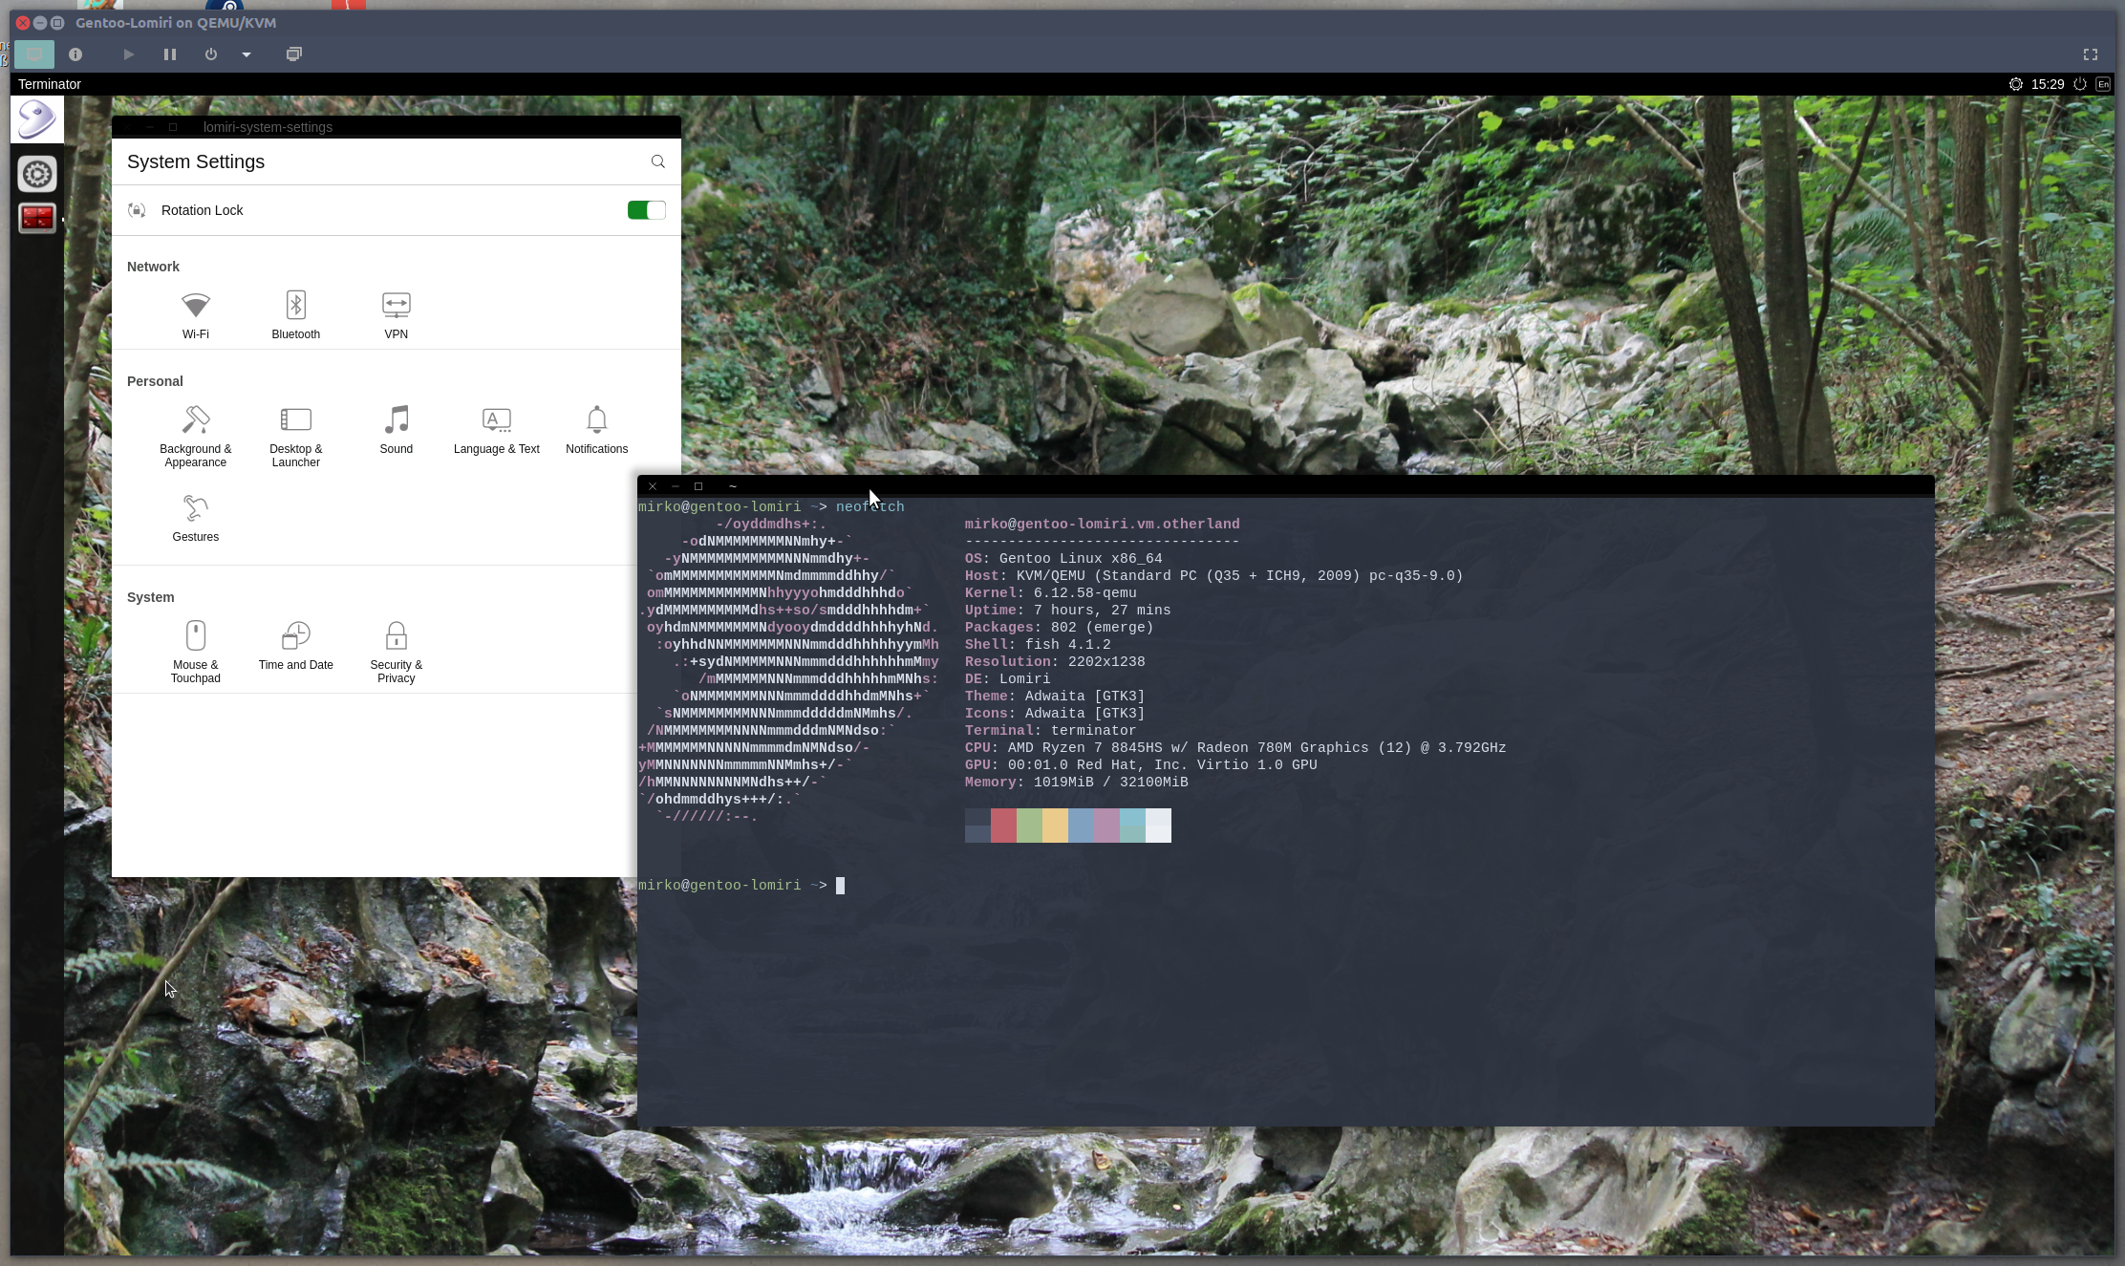Open Mouse & Touchpad settings

(196, 651)
